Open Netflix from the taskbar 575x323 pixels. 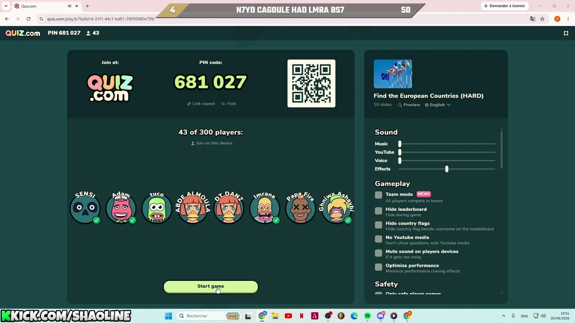301,316
